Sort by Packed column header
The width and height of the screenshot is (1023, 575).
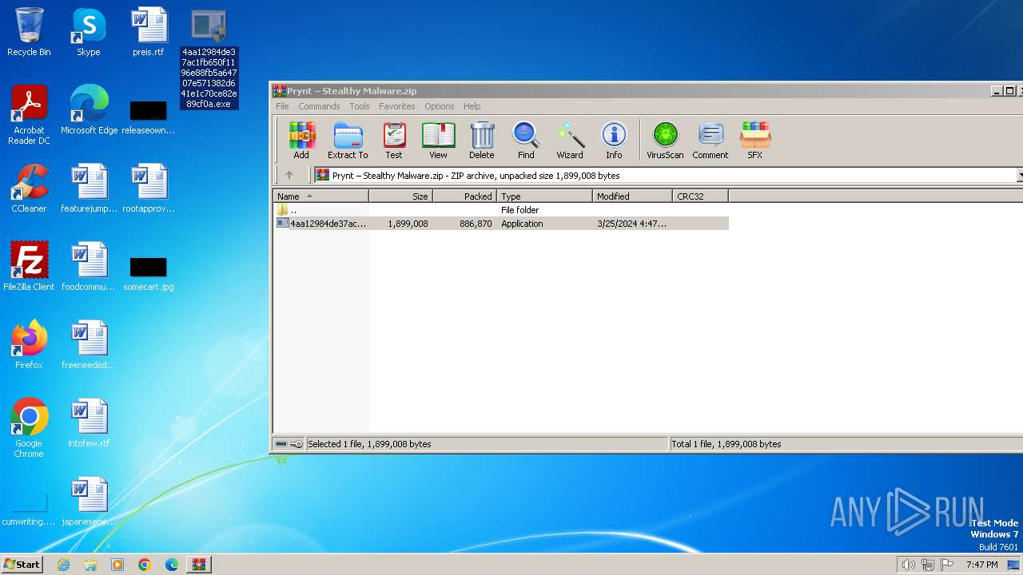click(x=465, y=196)
